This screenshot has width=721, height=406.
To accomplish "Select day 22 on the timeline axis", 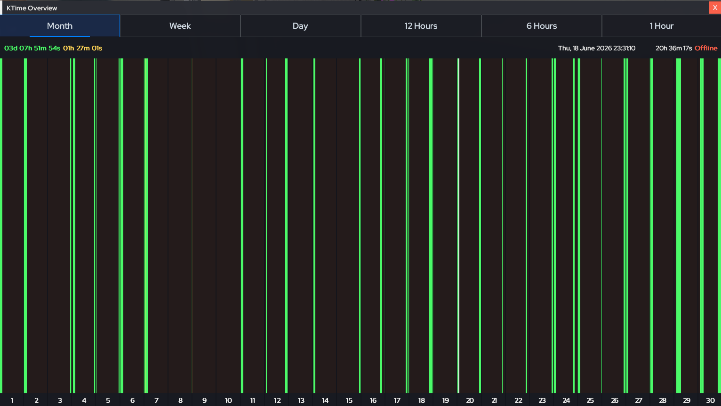I will [x=518, y=400].
